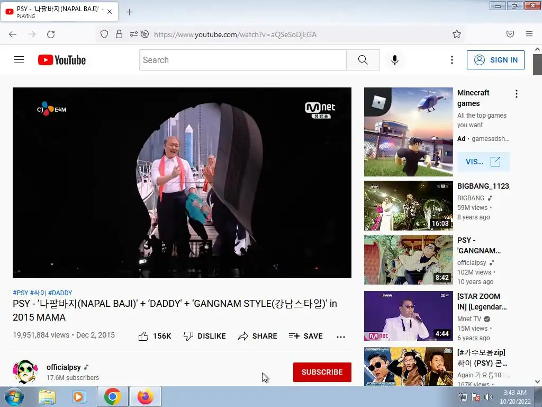Image resolution: width=542 pixels, height=407 pixels.
Task: Click the #싸이 hashtag
Action: tap(38, 293)
